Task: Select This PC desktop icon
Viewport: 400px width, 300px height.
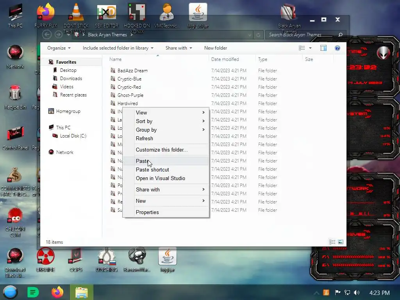Action: (15, 16)
